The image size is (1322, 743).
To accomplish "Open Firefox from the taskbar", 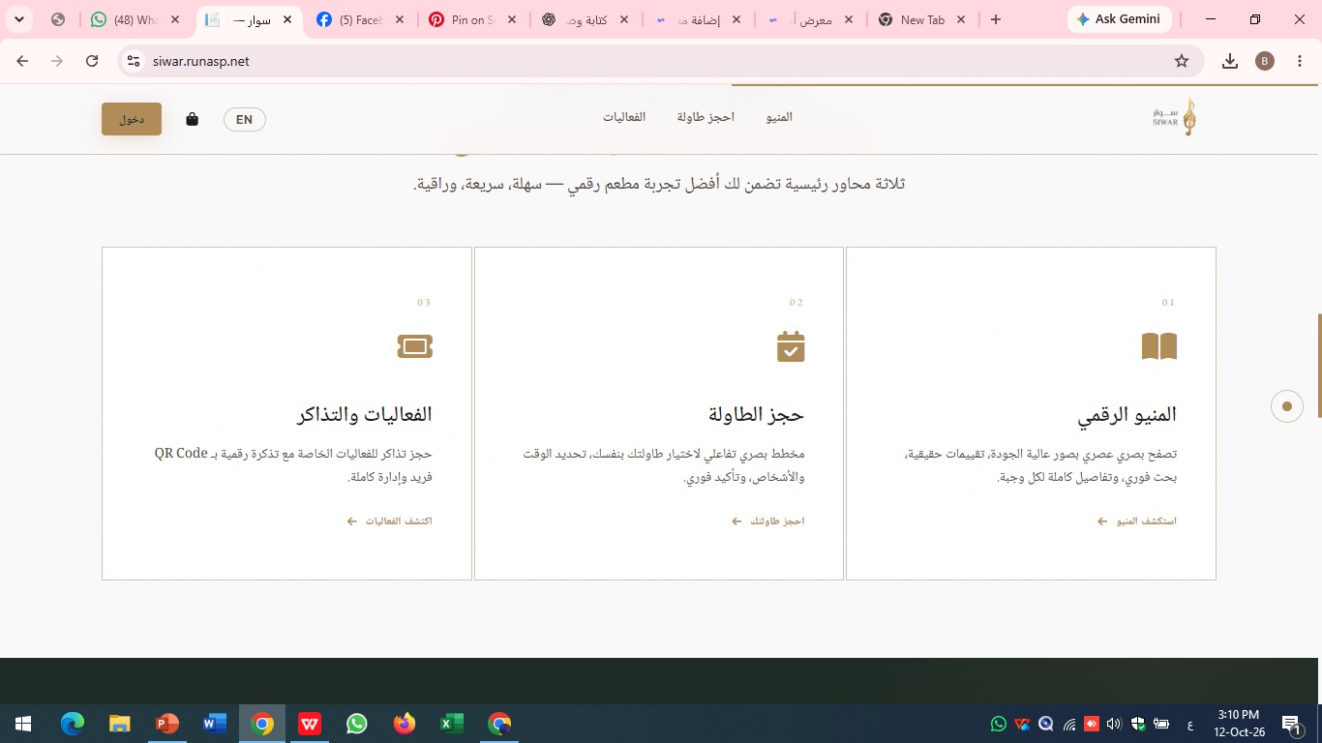I will coord(405,724).
